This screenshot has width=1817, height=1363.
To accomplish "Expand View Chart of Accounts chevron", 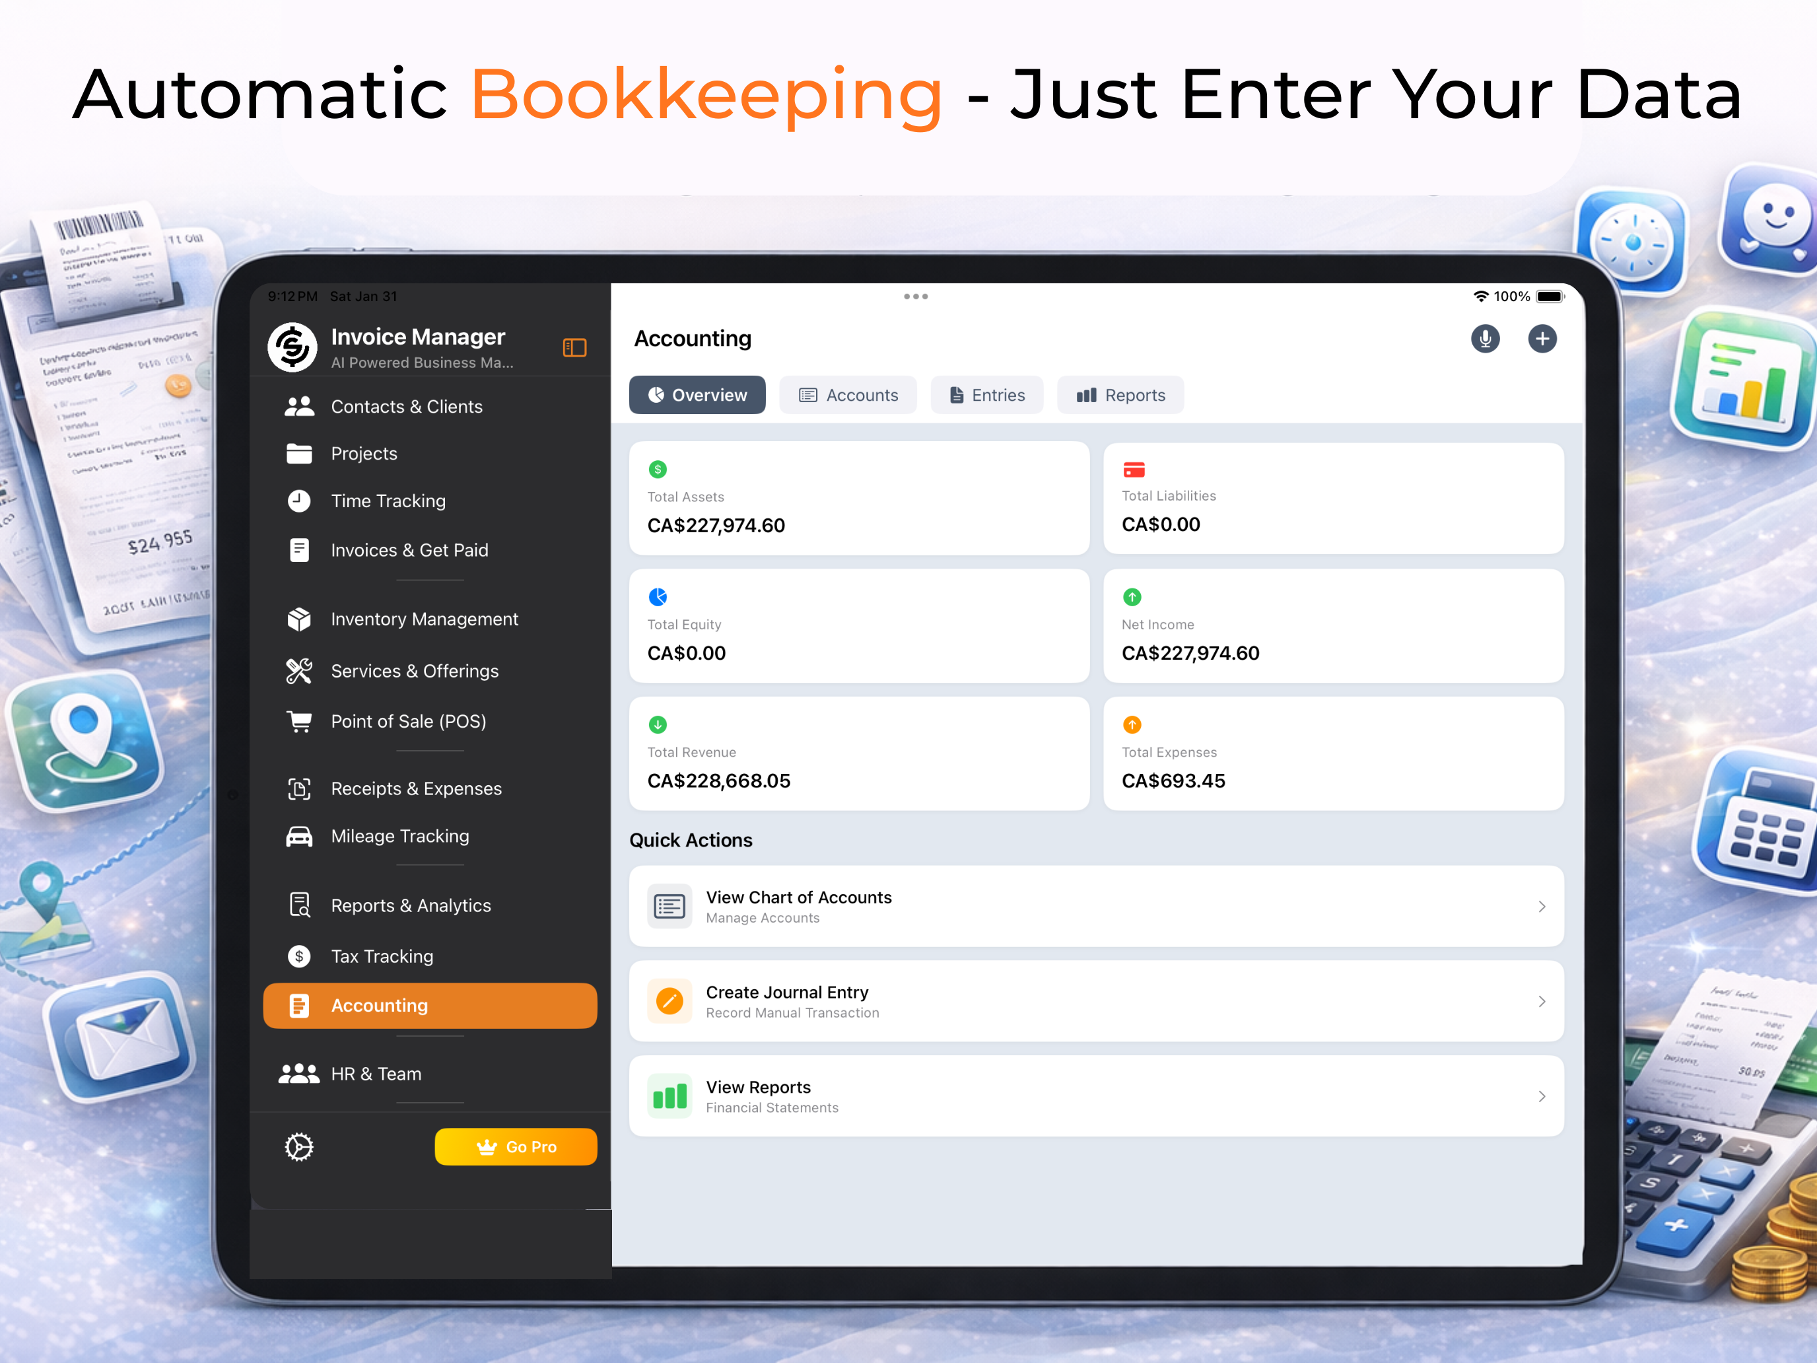I will pos(1541,906).
